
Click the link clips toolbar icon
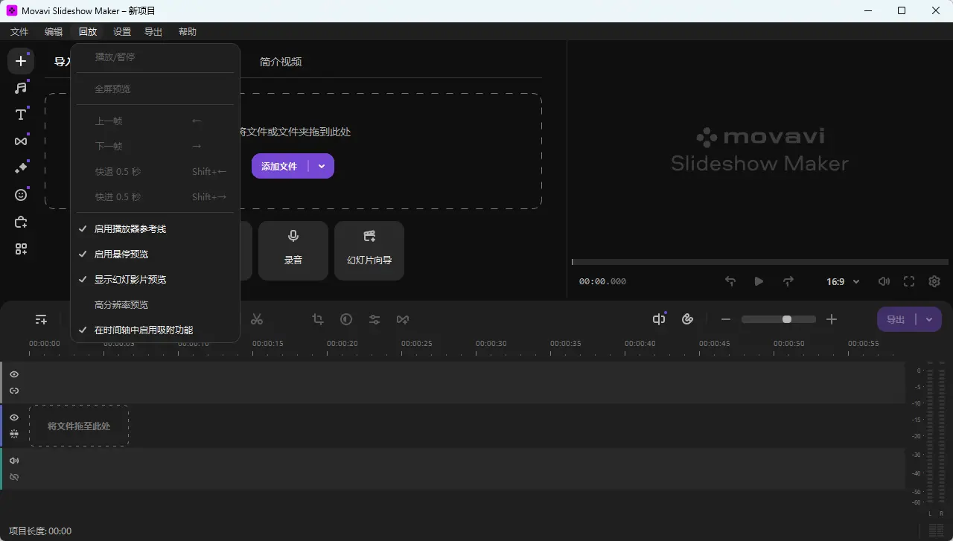click(688, 319)
